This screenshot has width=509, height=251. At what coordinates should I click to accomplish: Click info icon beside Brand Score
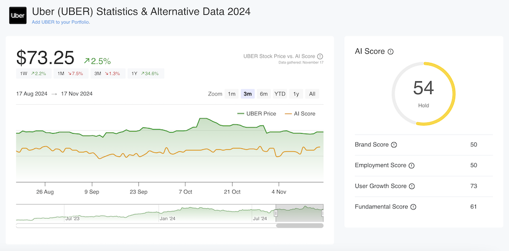coord(393,145)
